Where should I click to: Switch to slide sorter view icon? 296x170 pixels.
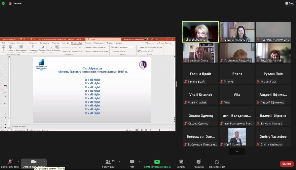click(x=142, y=130)
